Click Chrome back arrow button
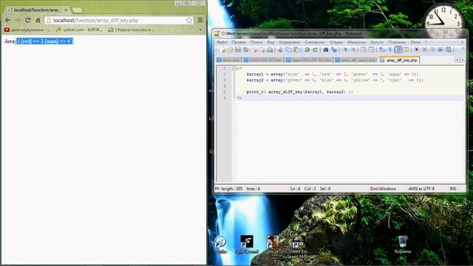This screenshot has height=266, width=473. (x=8, y=20)
